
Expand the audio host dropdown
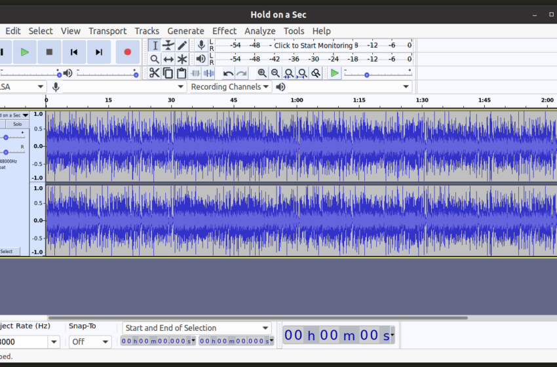tap(41, 87)
